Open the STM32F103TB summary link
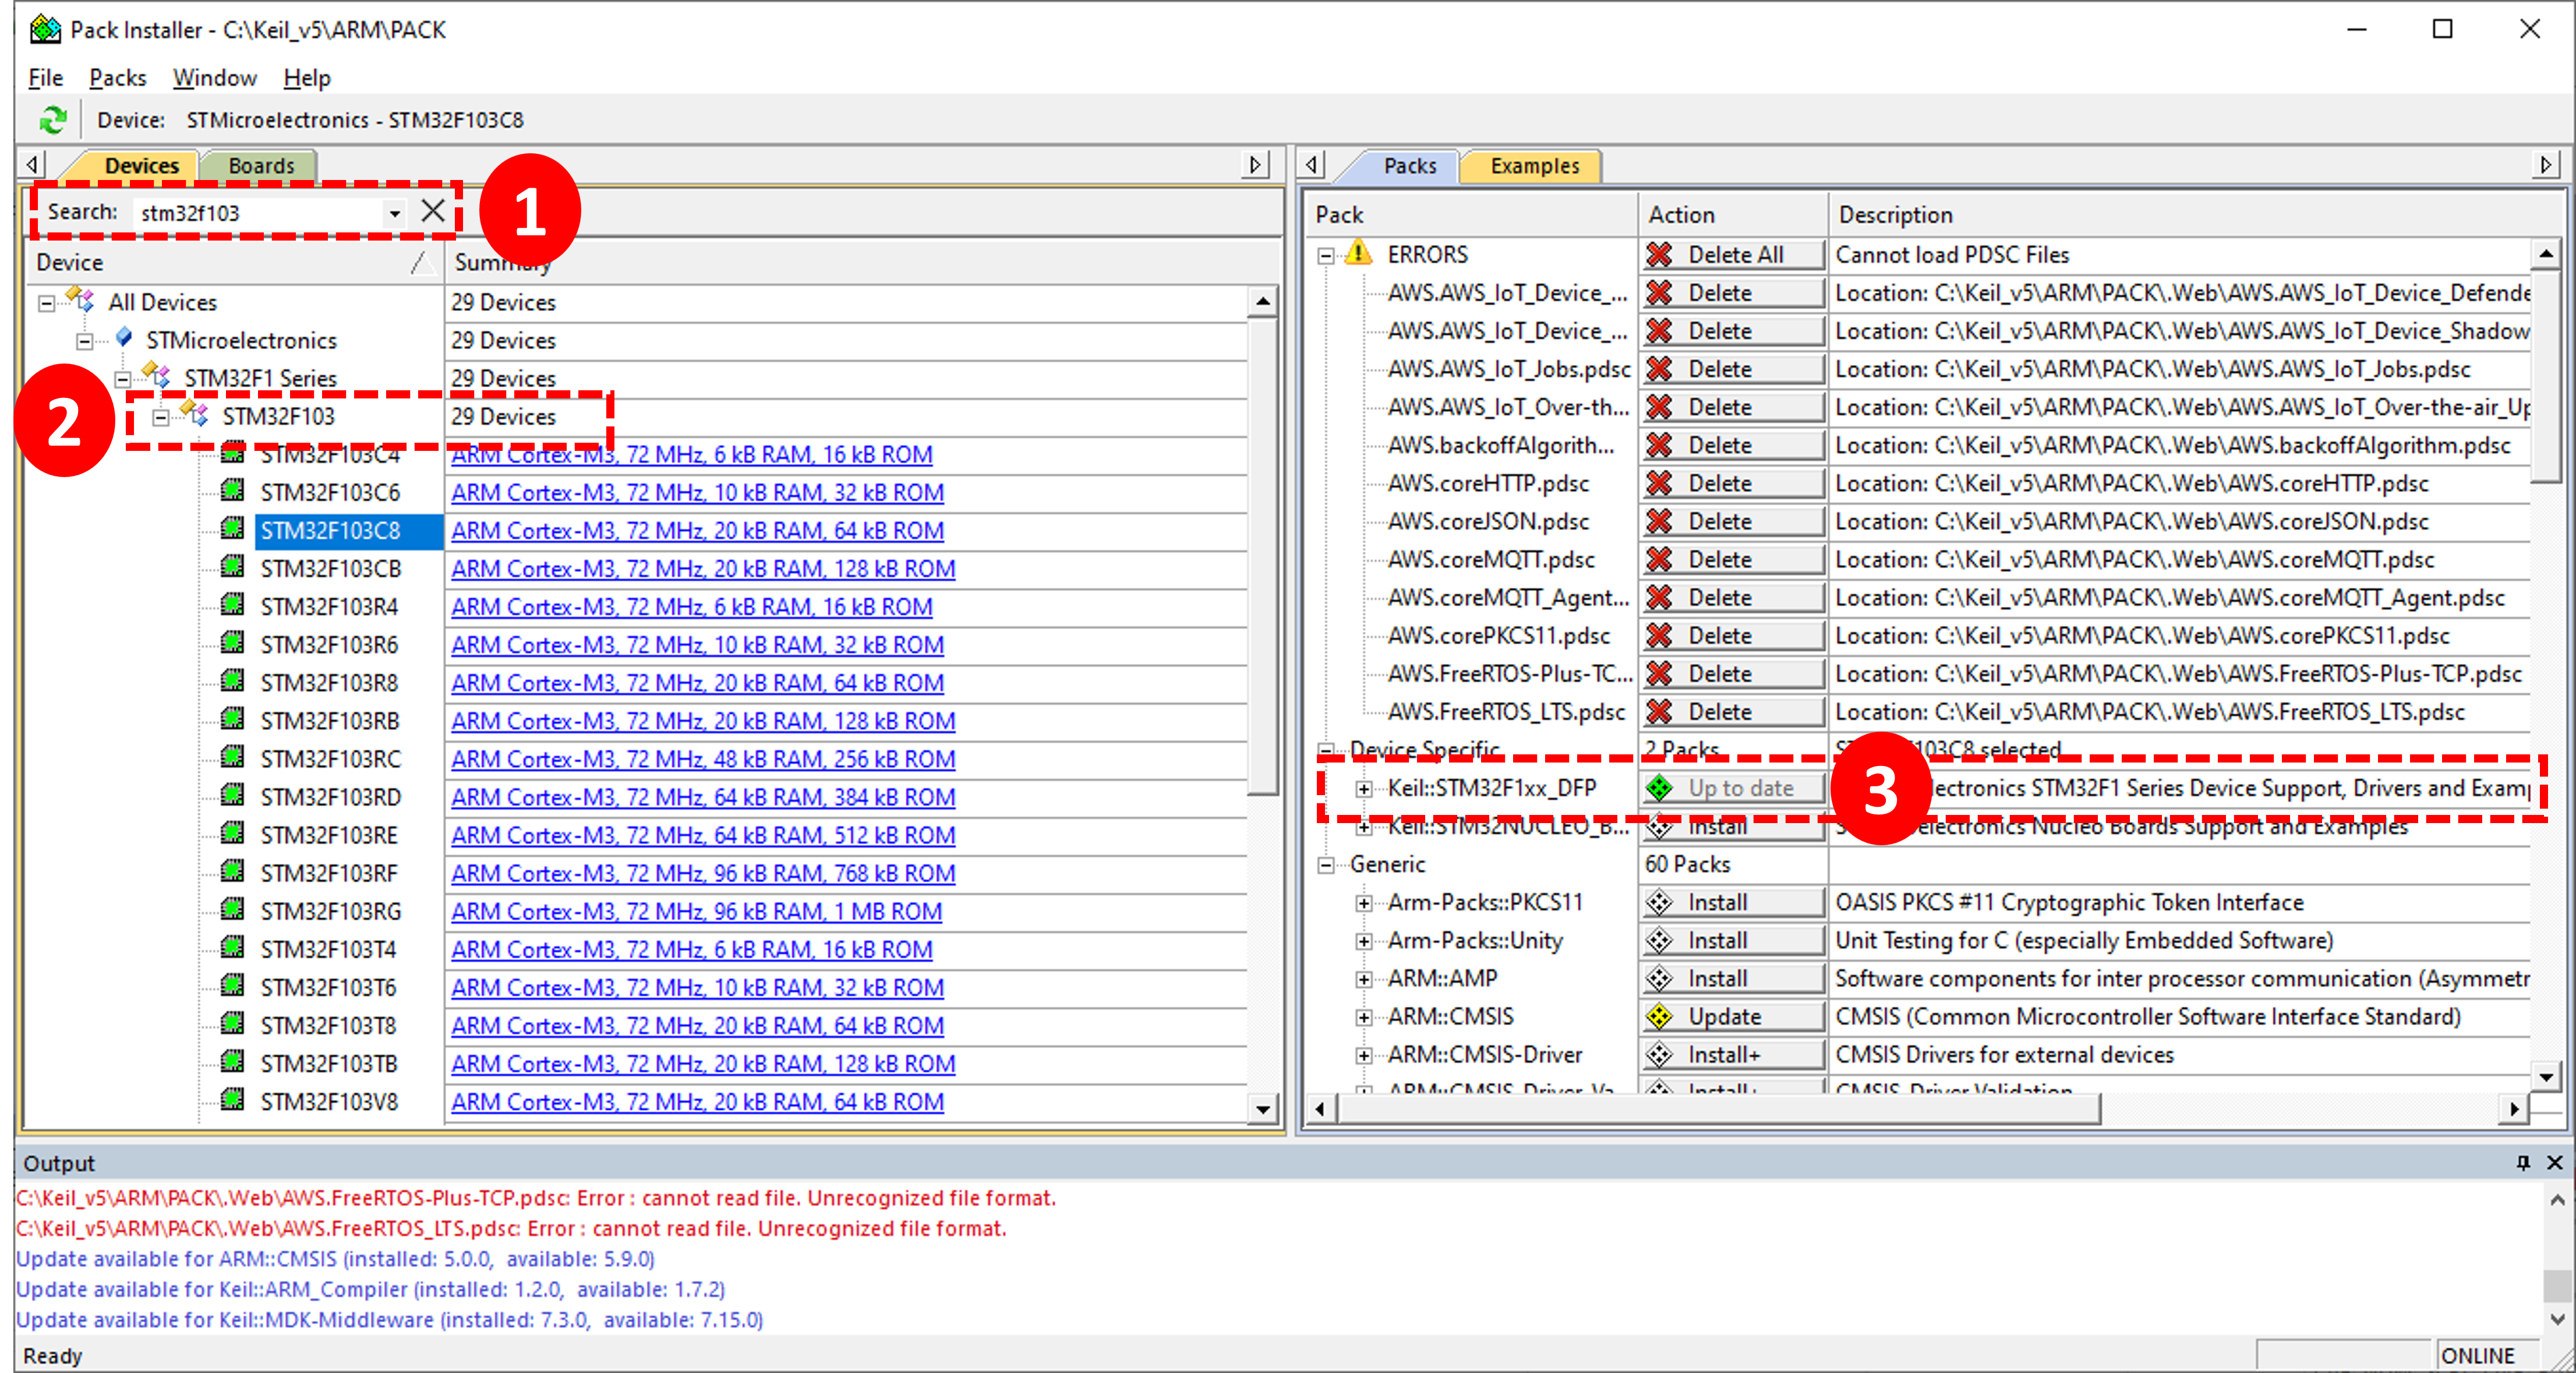Viewport: 2576px width, 1373px height. point(703,1063)
